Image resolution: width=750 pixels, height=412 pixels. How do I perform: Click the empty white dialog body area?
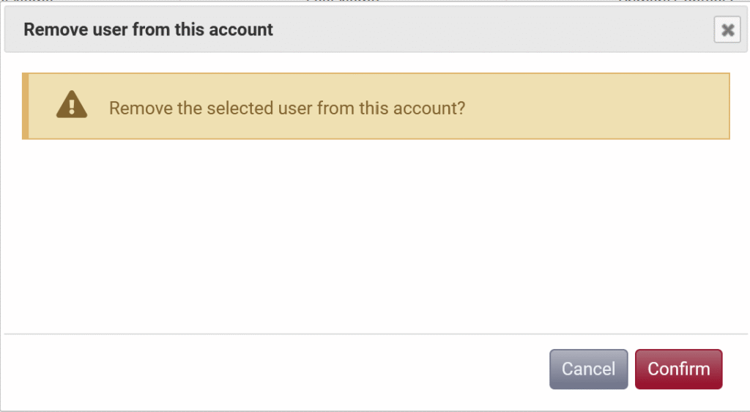pyautogui.click(x=366, y=235)
